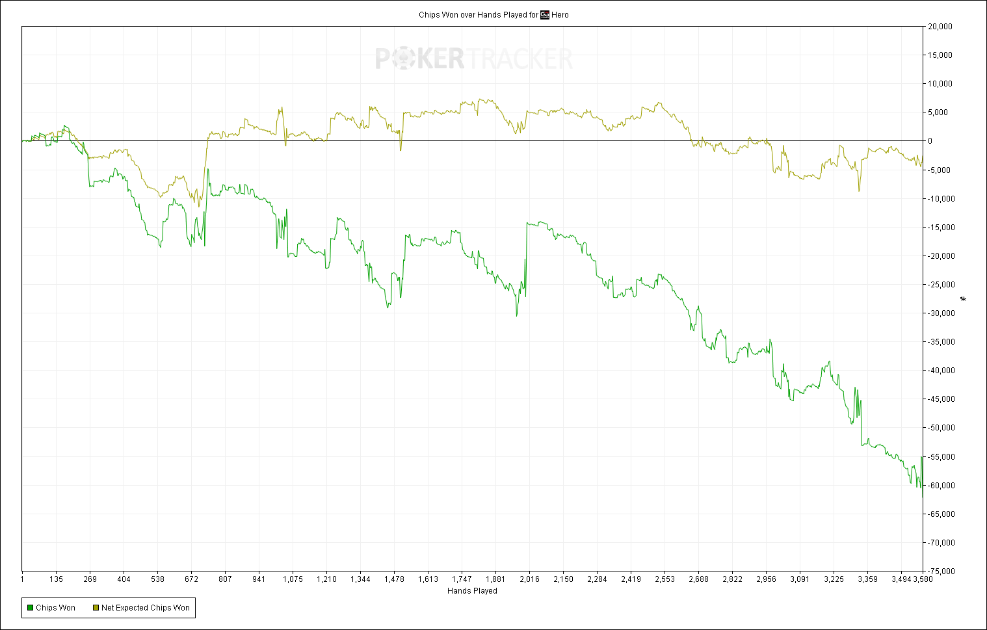Click the y-axis tick label '-65,000'

coord(941,514)
